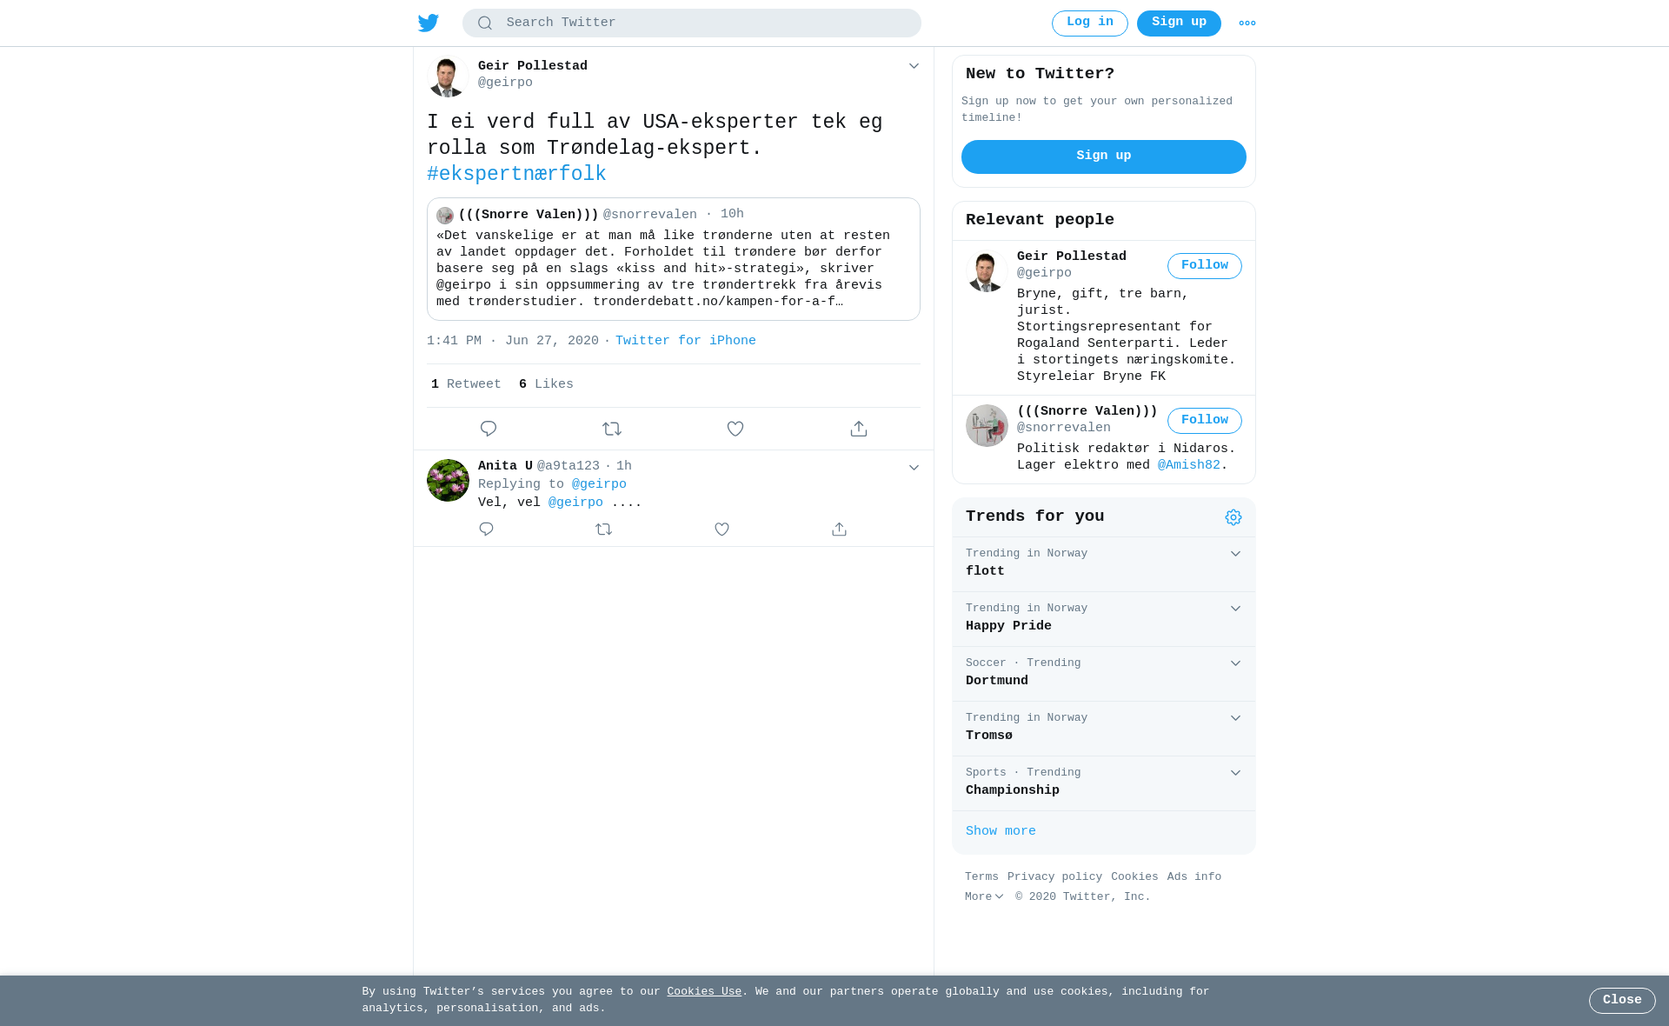Viewport: 1669px width, 1026px height.
Task: Expand the More footer menu
Action: coord(984,896)
